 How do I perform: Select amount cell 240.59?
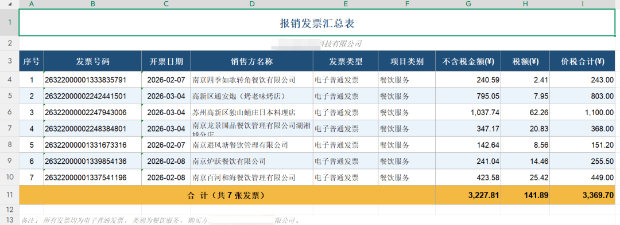pyautogui.click(x=468, y=80)
